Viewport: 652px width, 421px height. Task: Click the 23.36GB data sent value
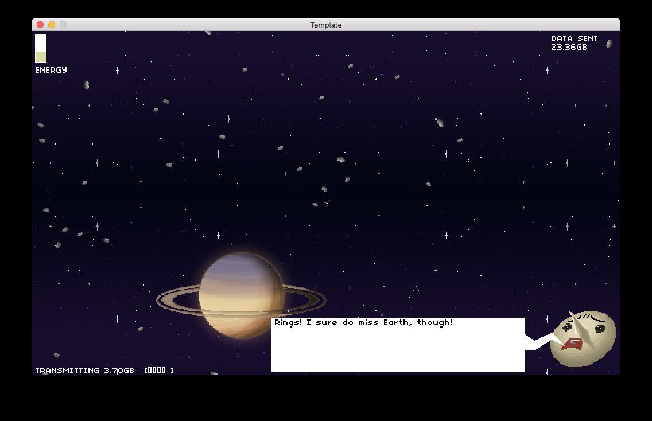tap(569, 47)
